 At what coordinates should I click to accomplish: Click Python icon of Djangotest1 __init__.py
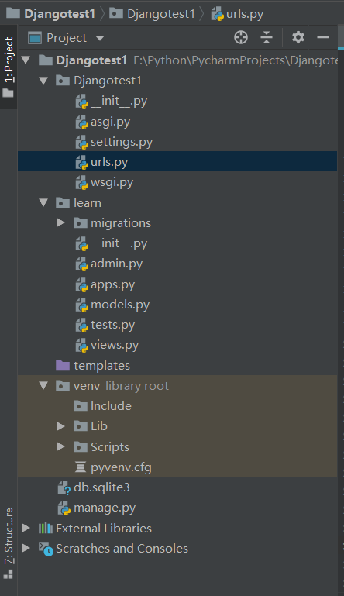[x=81, y=101]
